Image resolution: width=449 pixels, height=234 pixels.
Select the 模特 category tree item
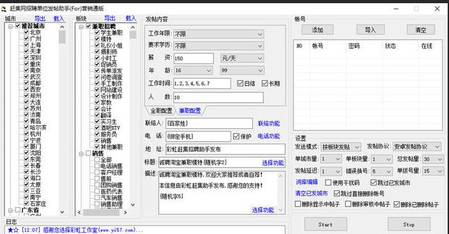pyautogui.click(x=106, y=39)
